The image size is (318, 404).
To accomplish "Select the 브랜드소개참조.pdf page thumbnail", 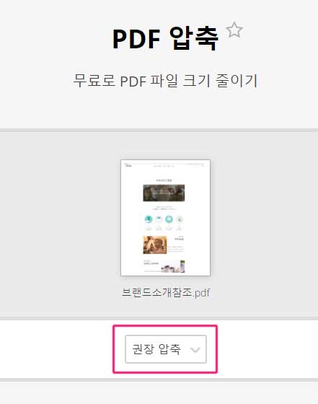I will click(x=165, y=218).
